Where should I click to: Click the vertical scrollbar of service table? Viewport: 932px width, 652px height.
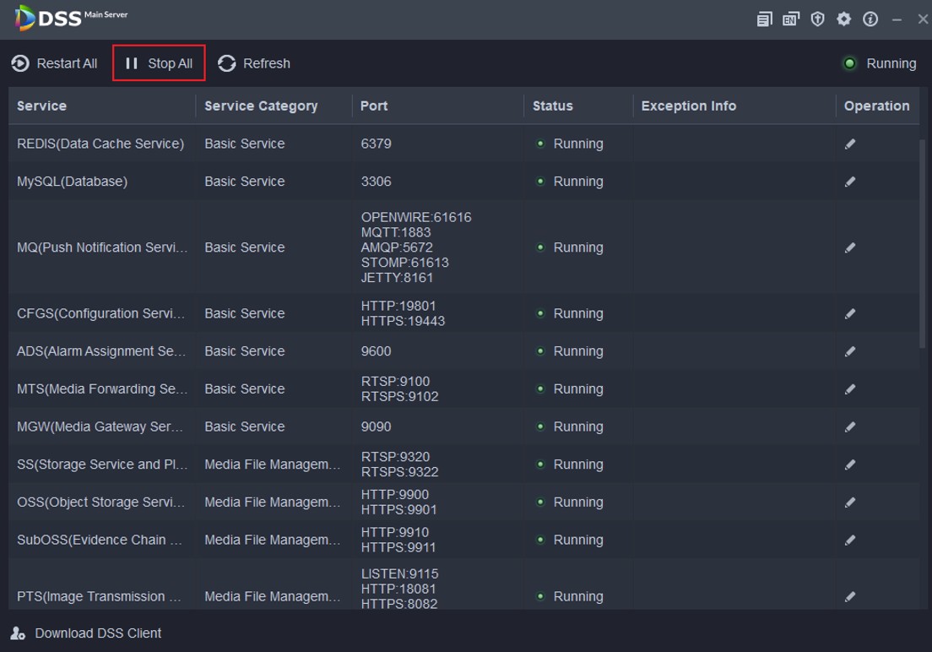[922, 245]
